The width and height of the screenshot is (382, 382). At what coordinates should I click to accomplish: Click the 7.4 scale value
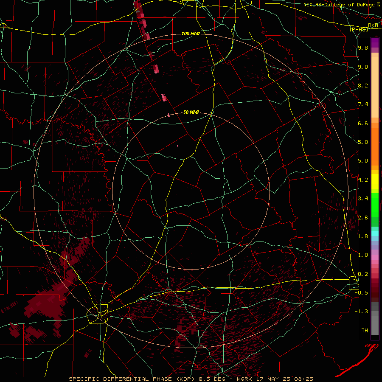pos(363,104)
